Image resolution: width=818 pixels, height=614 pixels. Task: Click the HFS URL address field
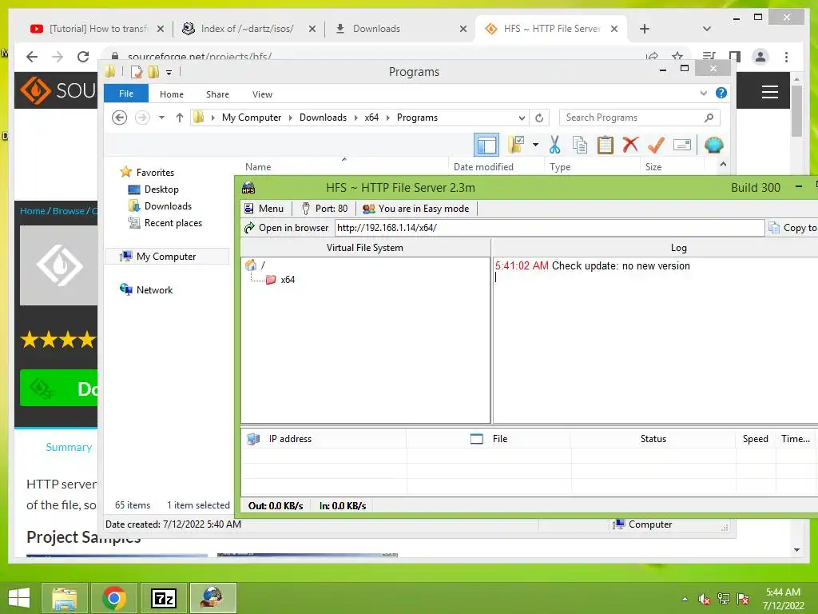point(550,228)
